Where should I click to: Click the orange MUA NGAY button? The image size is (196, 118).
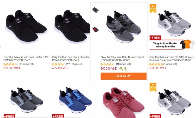(x=124, y=76)
